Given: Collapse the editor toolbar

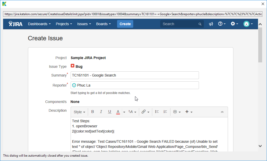Looking at the screenshot, I should (x=222, y=112).
